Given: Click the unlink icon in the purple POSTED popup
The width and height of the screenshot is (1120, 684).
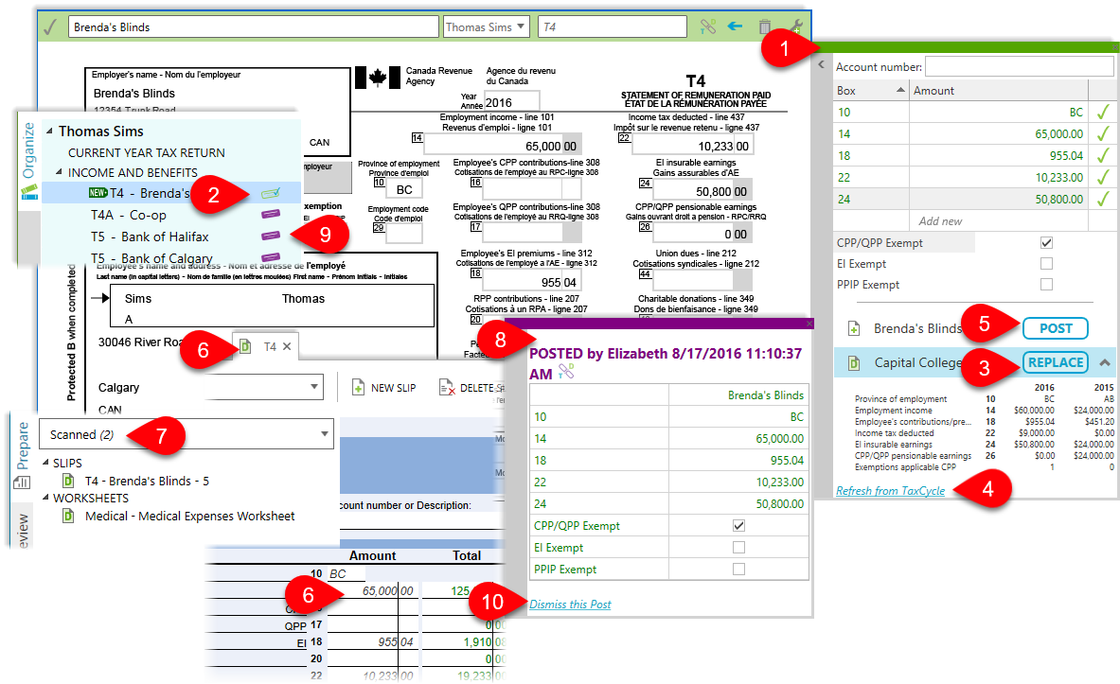Looking at the screenshot, I should point(566,371).
